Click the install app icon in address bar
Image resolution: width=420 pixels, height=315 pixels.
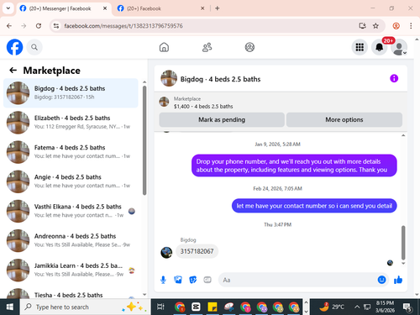pyautogui.click(x=363, y=26)
